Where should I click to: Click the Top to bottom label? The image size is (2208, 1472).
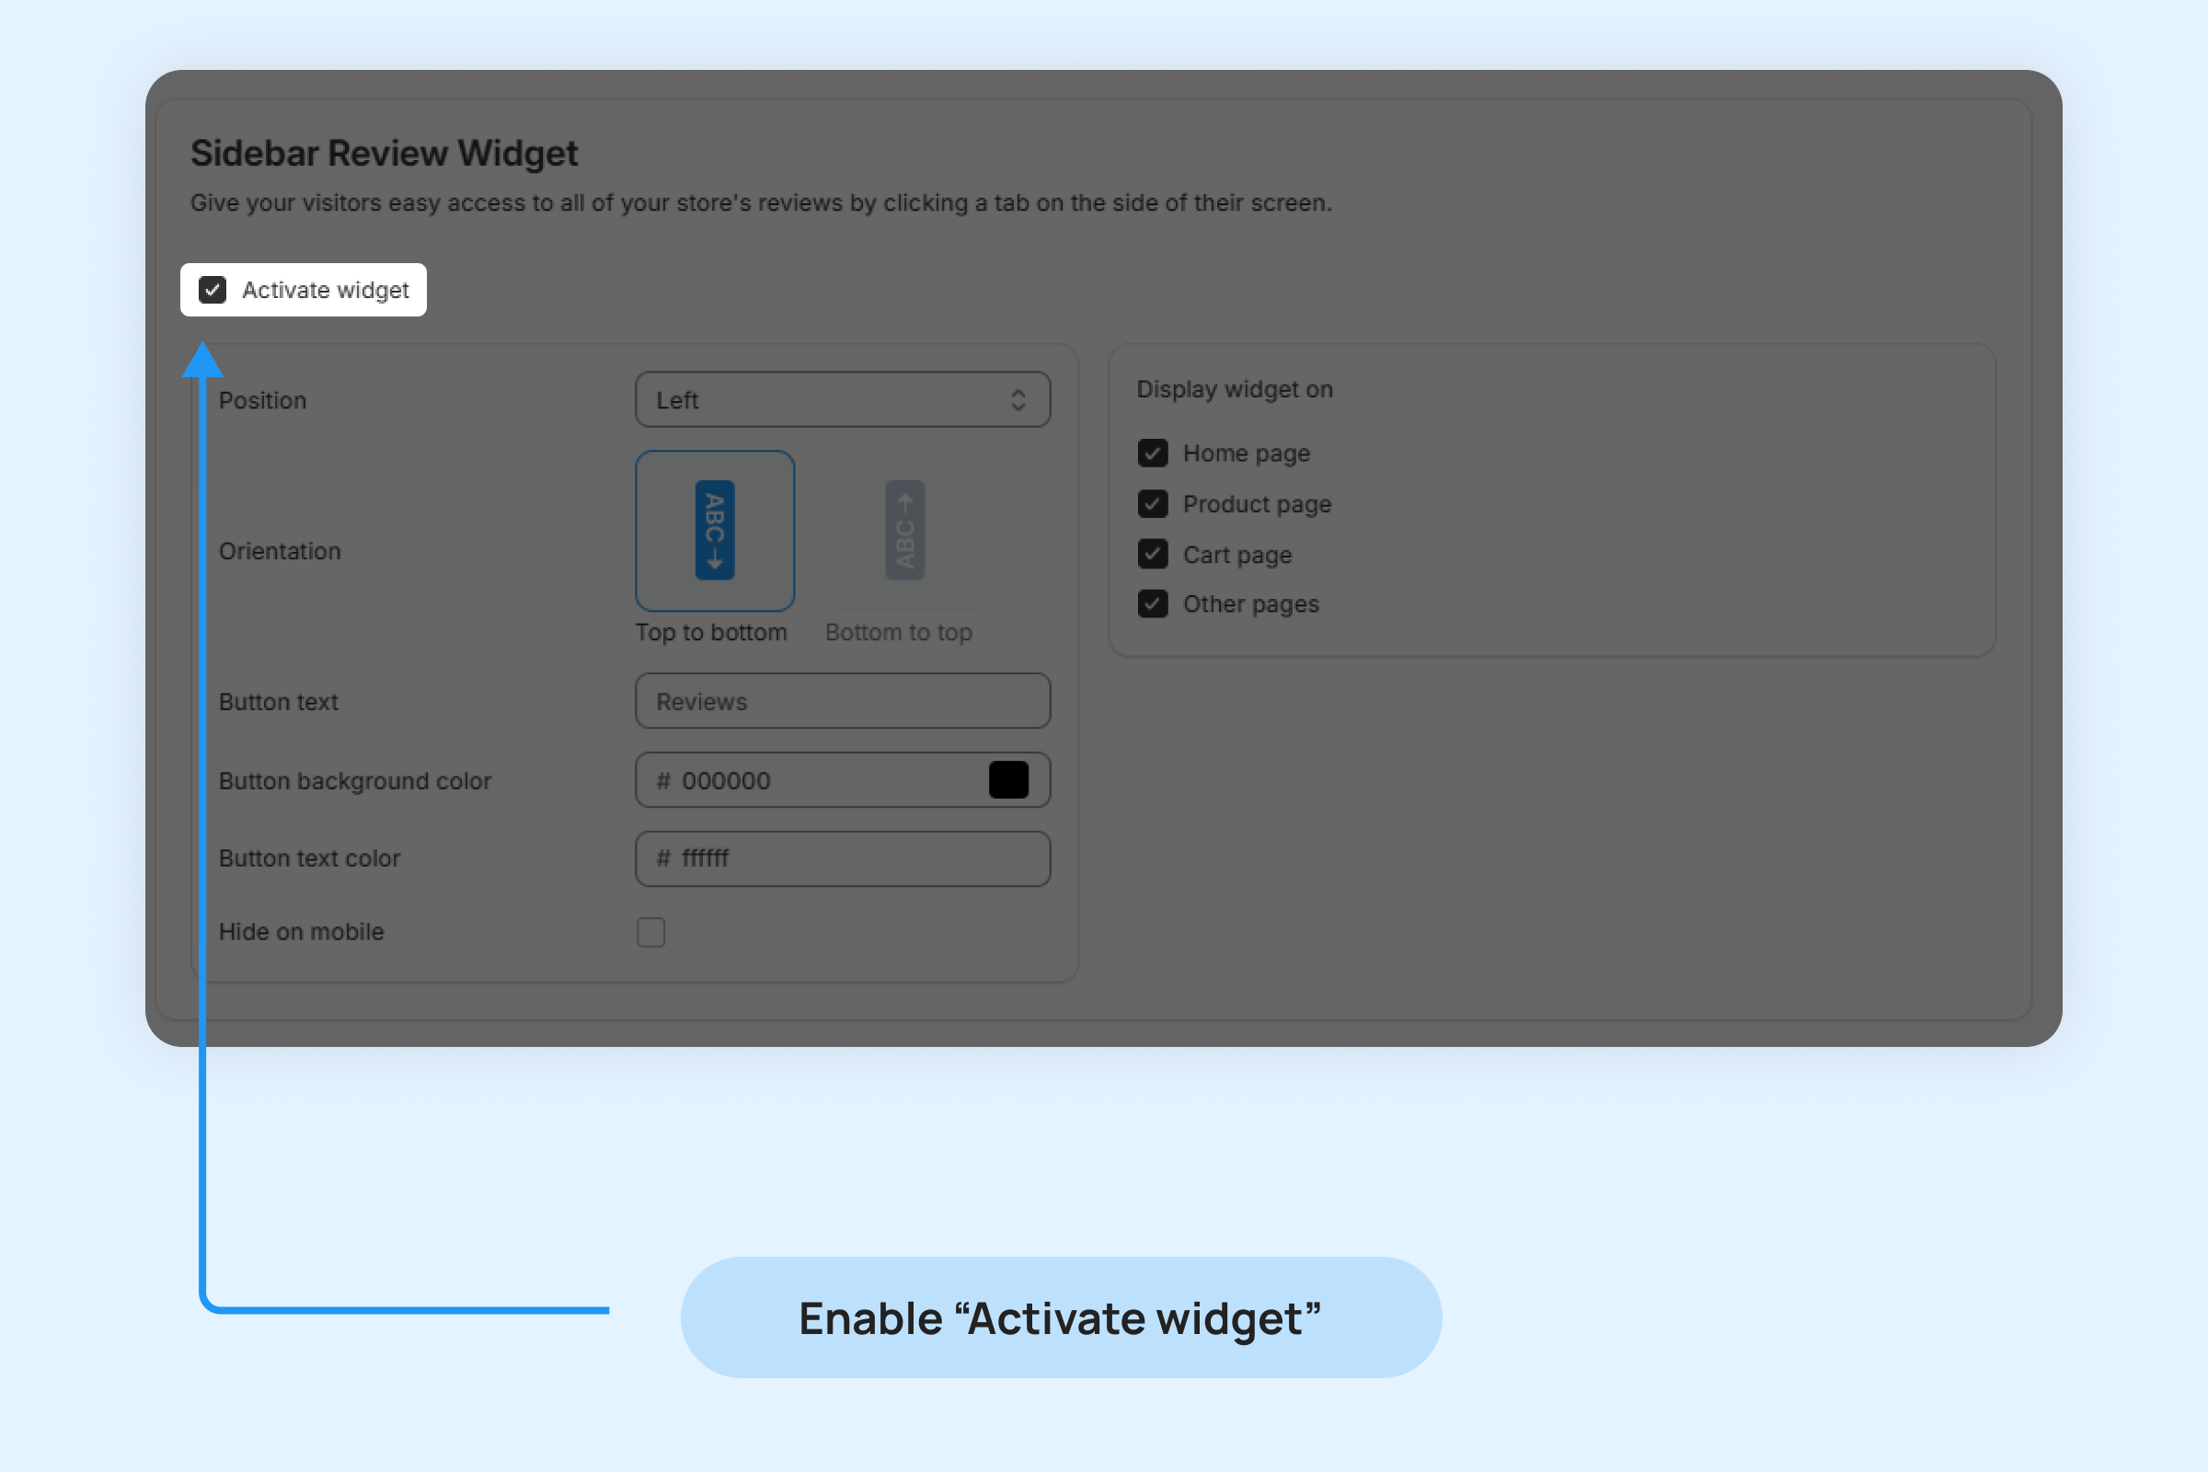point(710,633)
